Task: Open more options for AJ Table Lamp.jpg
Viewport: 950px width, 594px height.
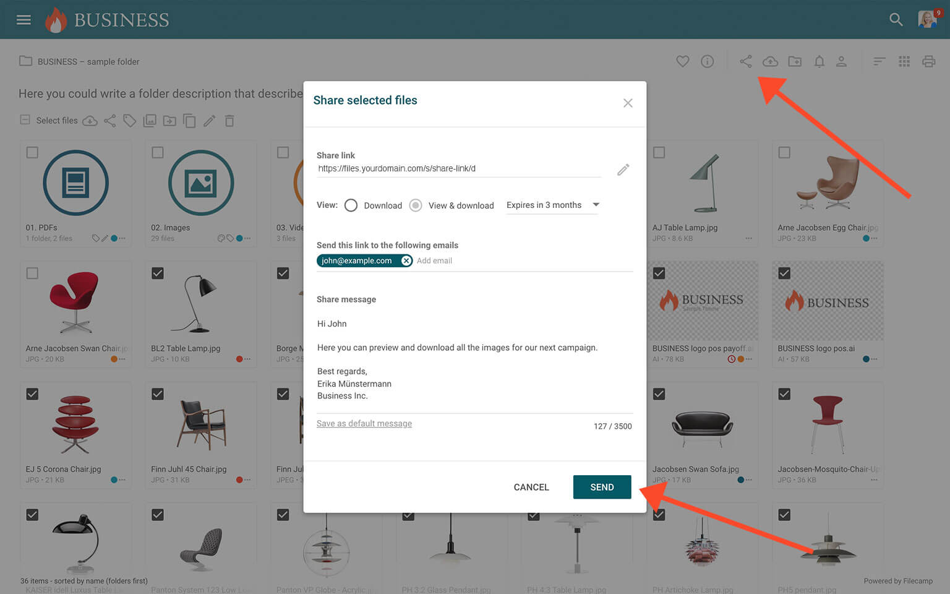Action: pyautogui.click(x=749, y=238)
